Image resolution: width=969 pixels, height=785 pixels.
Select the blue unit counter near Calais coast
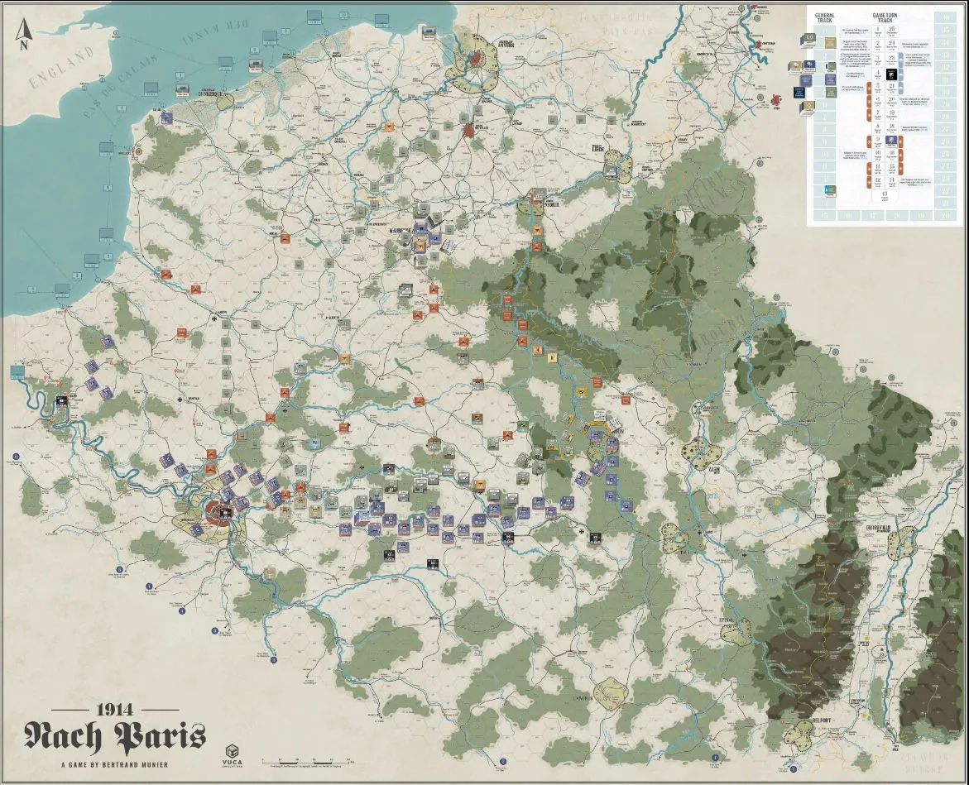point(167,118)
